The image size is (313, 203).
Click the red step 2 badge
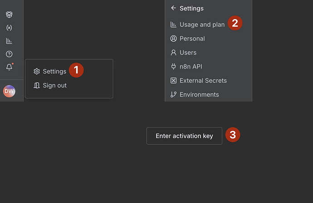pyautogui.click(x=235, y=23)
